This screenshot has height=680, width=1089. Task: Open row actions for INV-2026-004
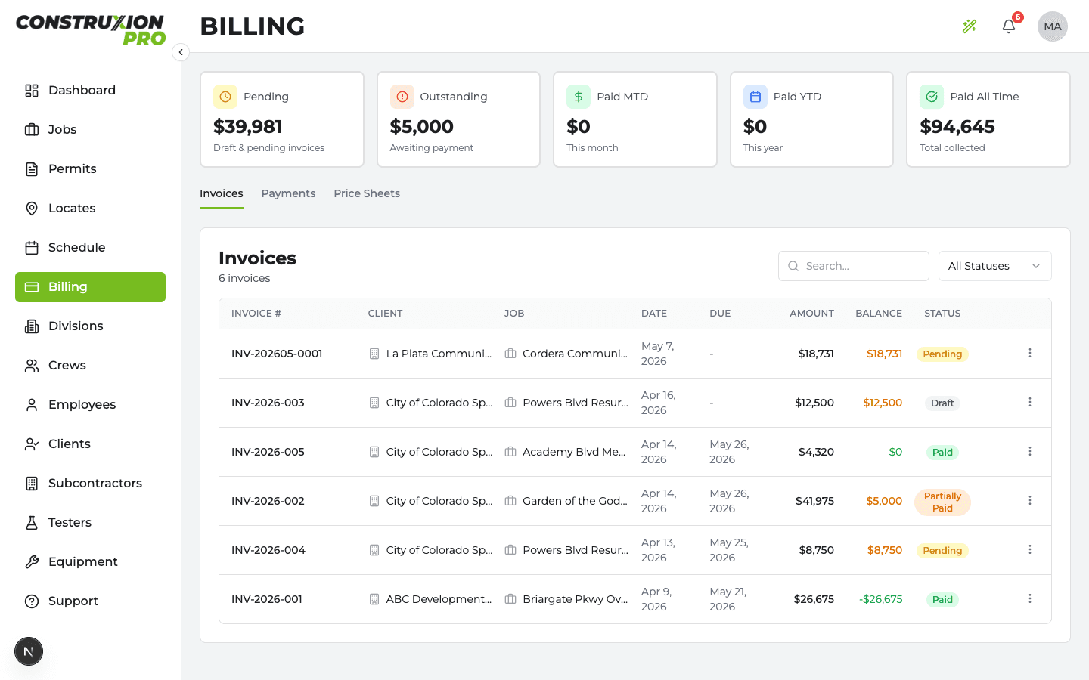pyautogui.click(x=1030, y=549)
